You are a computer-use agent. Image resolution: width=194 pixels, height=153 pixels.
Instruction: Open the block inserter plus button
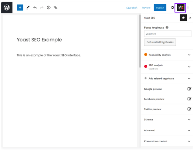pyautogui.click(x=20, y=8)
